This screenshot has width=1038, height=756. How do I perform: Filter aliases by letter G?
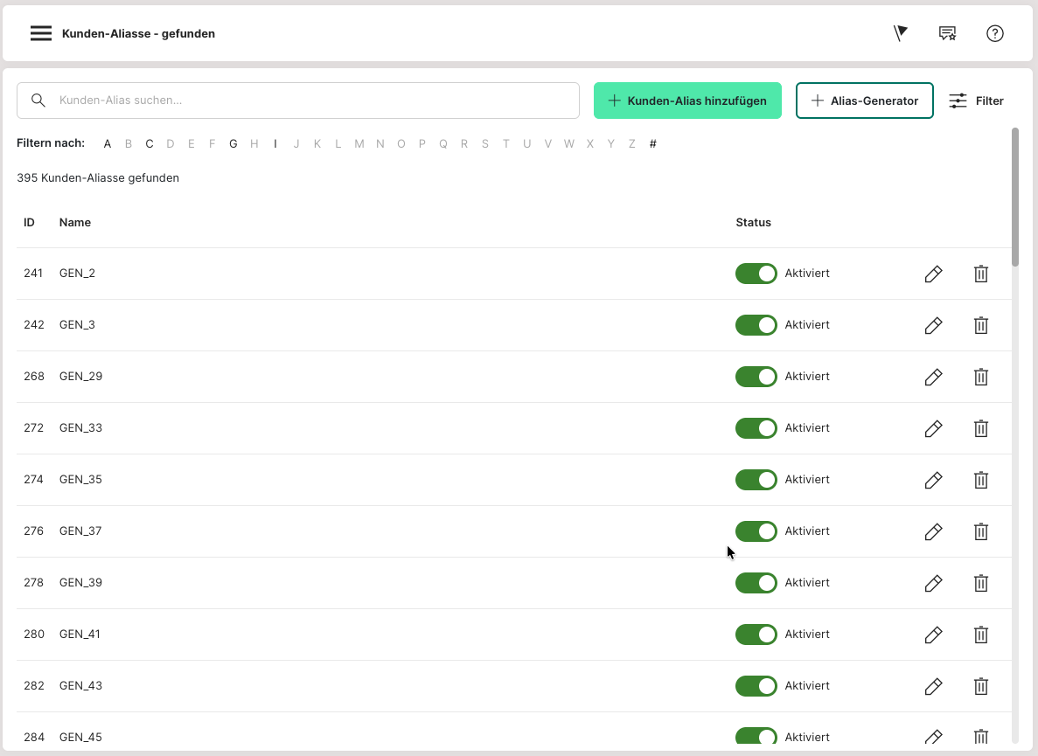click(x=233, y=144)
